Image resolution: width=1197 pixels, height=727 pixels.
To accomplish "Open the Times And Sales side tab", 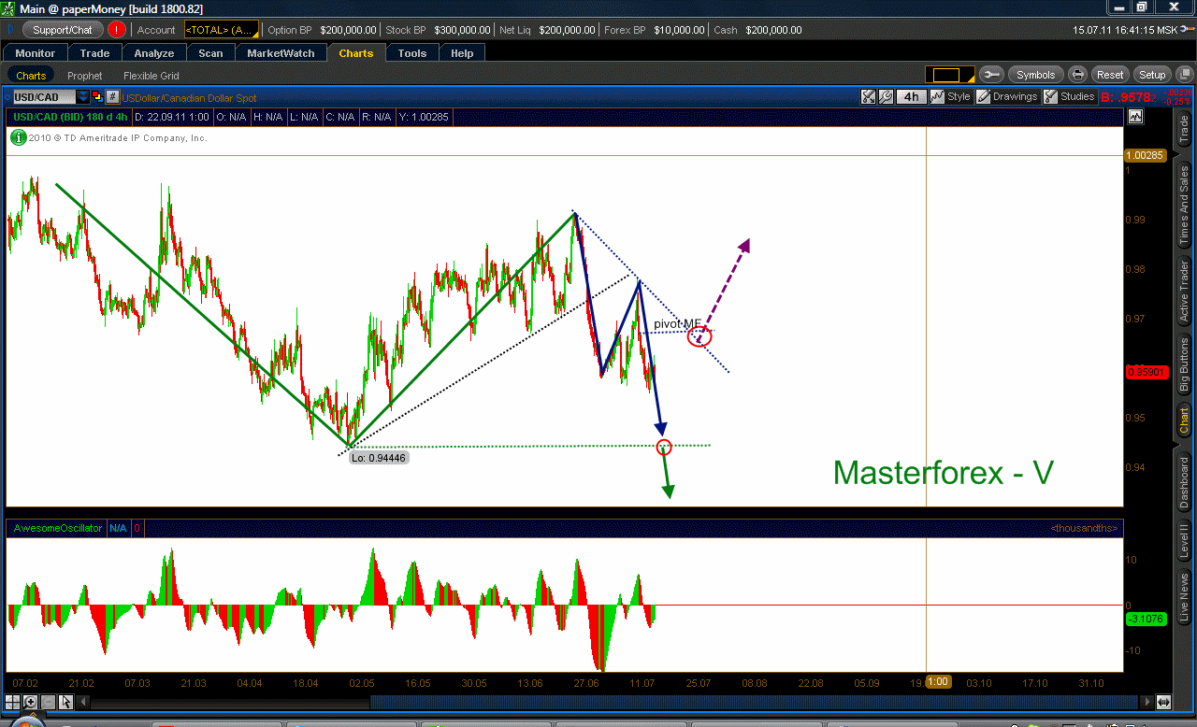I will coord(1184,205).
